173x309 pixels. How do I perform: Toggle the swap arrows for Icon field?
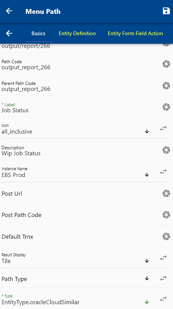pos(163,128)
